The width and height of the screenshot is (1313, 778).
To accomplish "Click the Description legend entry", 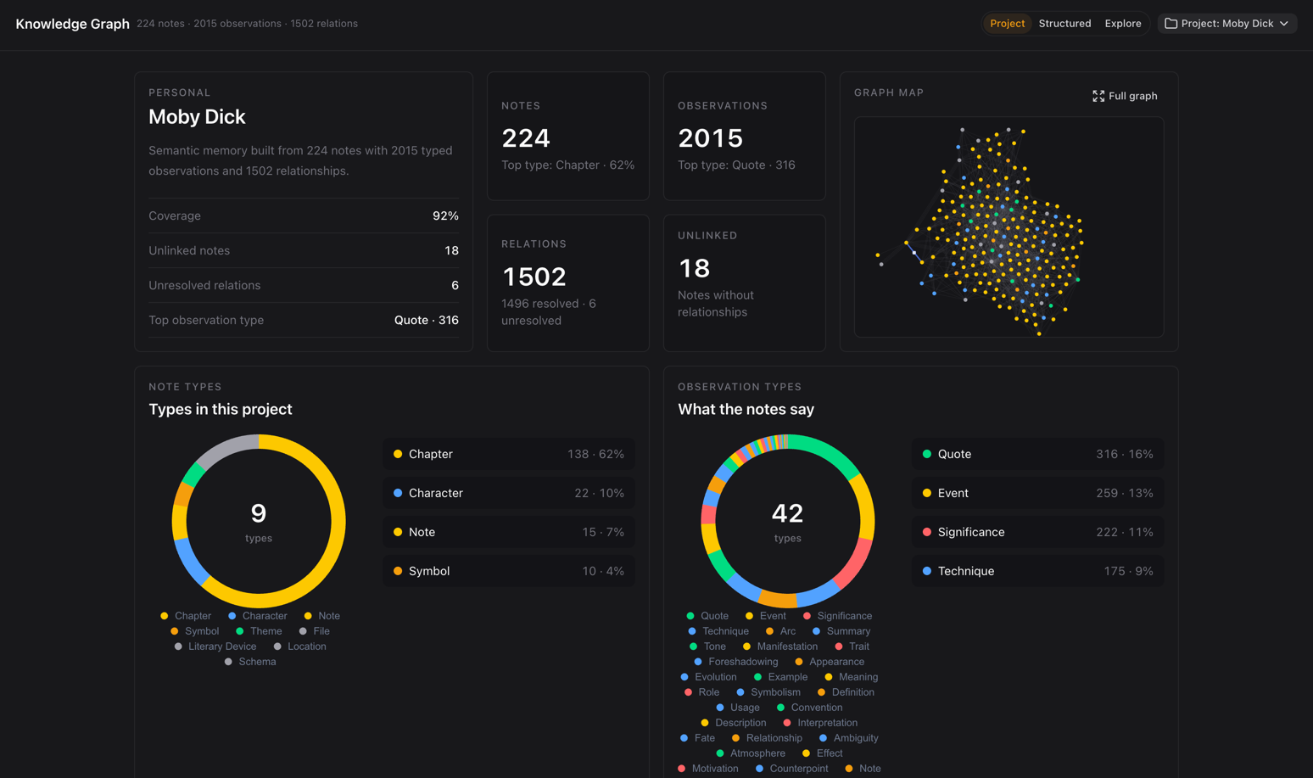I will pyautogui.click(x=734, y=723).
